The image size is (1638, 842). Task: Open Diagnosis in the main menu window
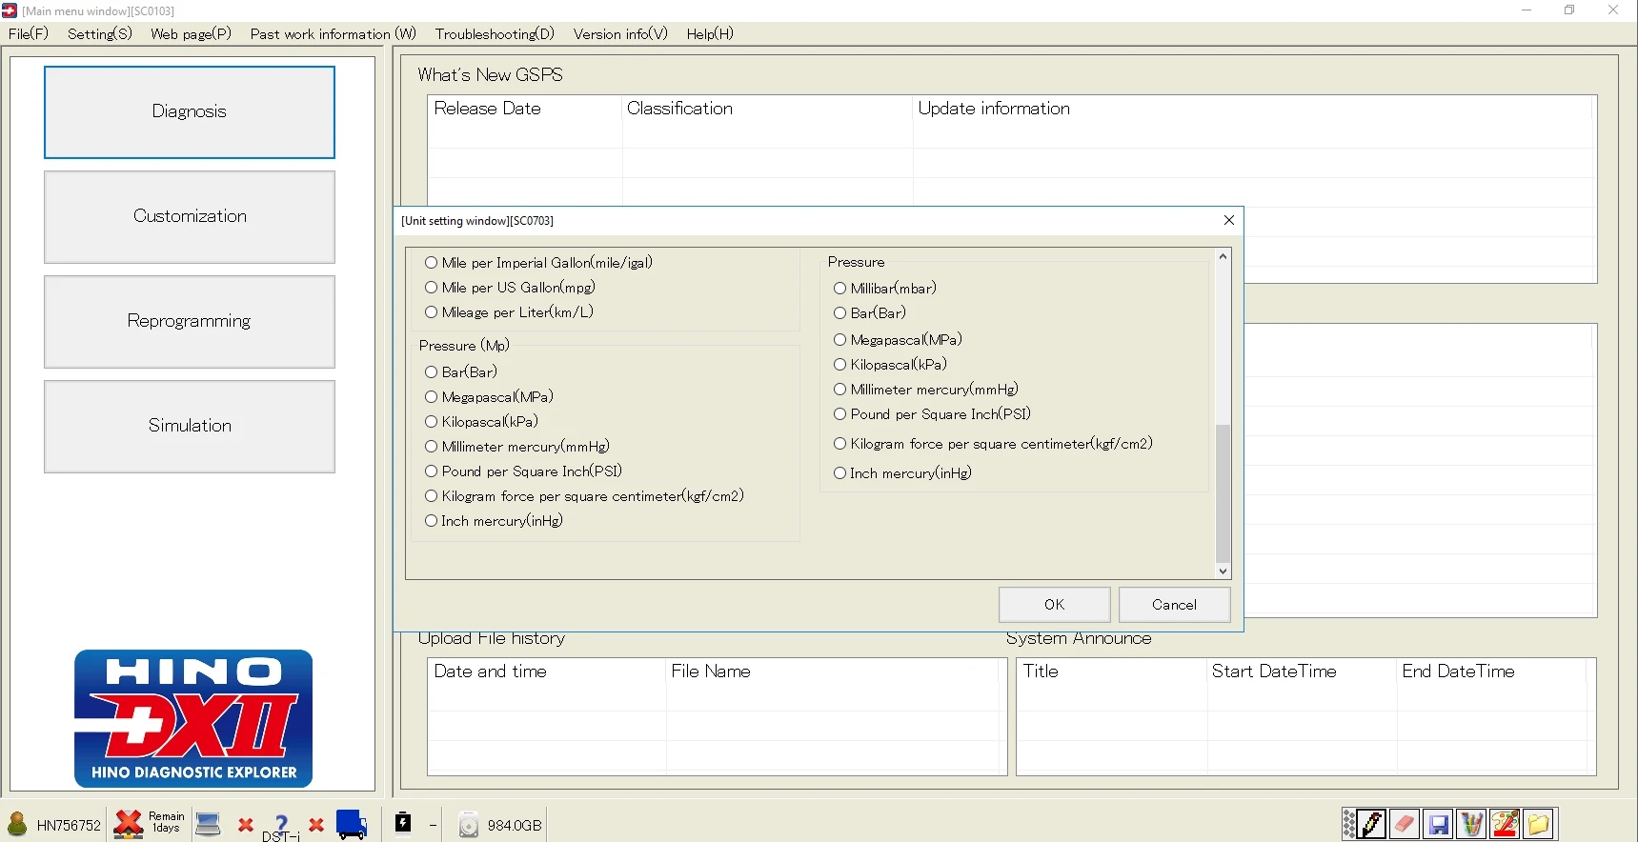[x=190, y=112]
